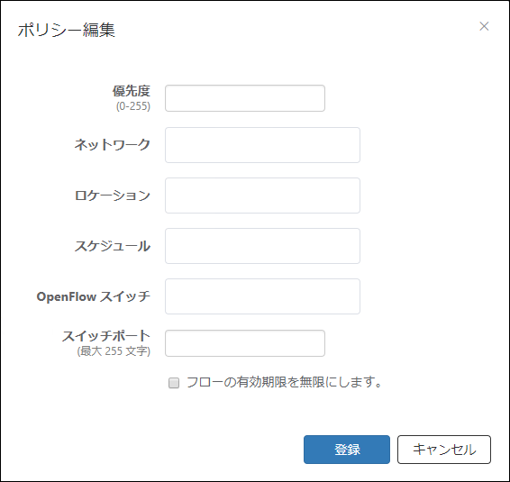This screenshot has height=482, width=510.
Task: Click the (最大 255 文字) hint text
Action: 114,351
